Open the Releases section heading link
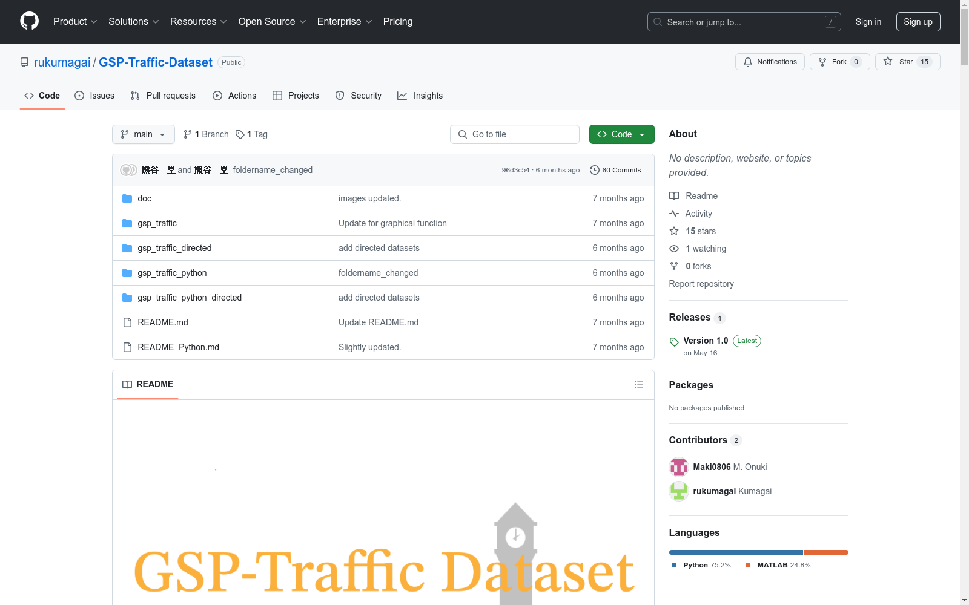 (x=690, y=318)
